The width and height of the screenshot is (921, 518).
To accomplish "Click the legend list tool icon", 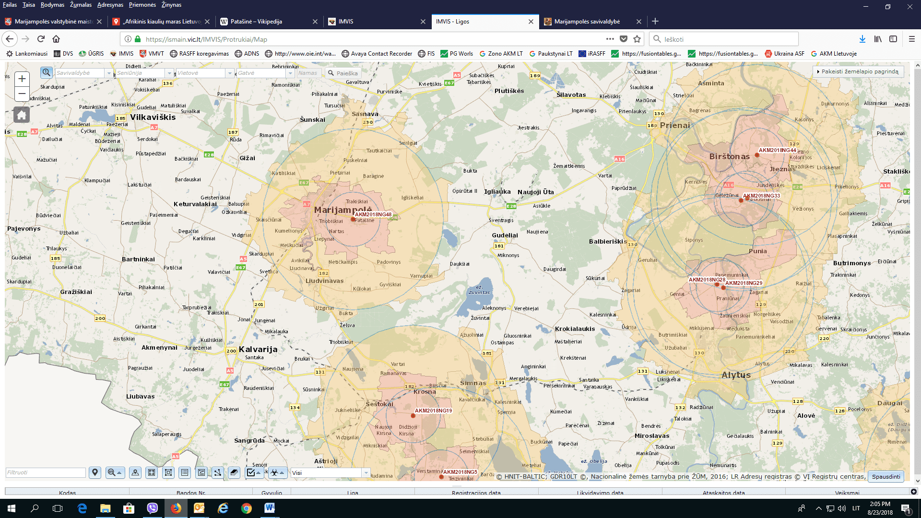I will [201, 472].
